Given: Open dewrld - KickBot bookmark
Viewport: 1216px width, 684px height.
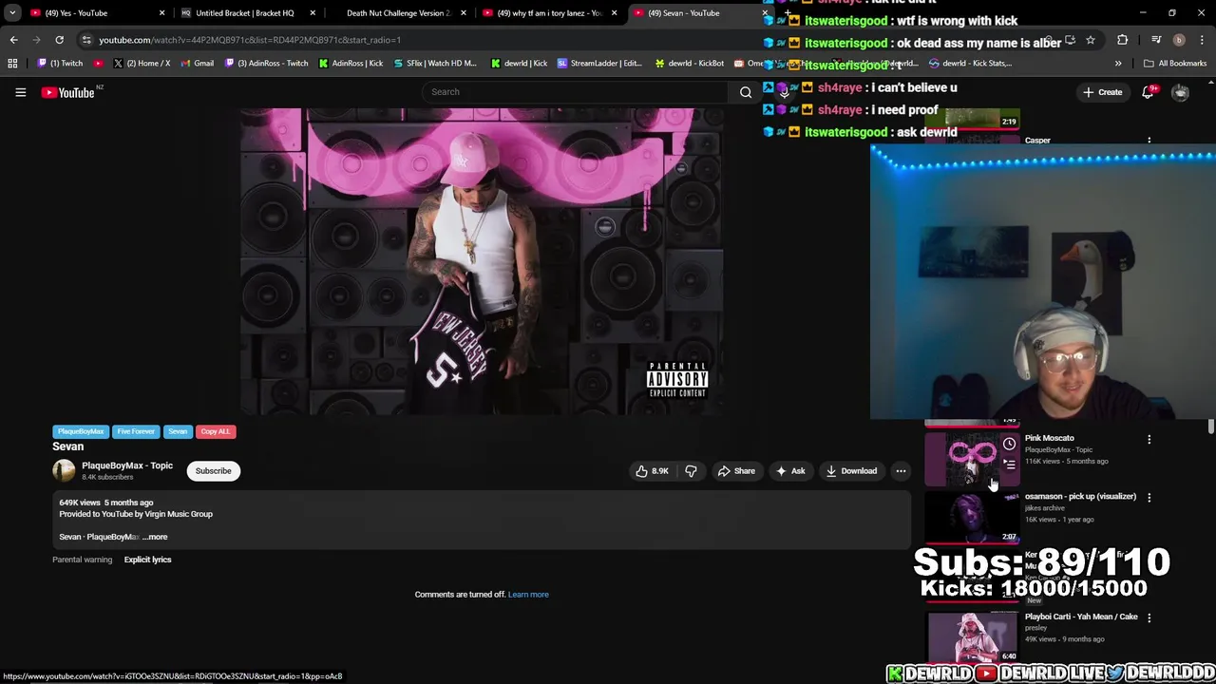Looking at the screenshot, I should tap(690, 64).
